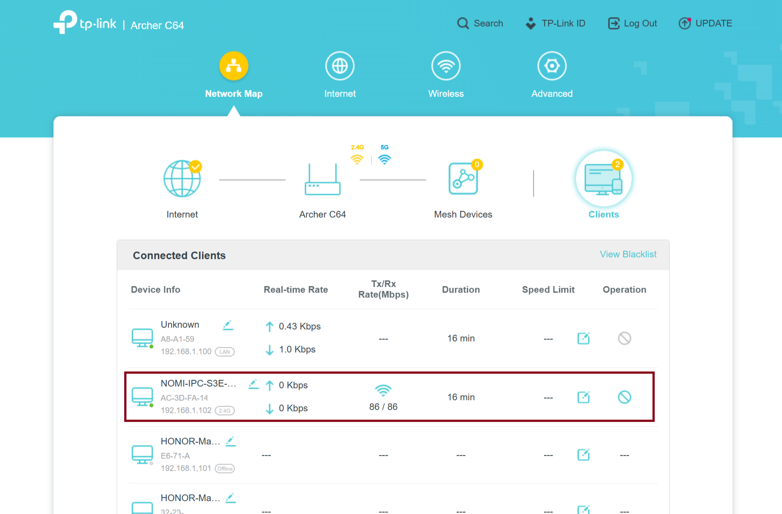Open the Search function
The width and height of the screenshot is (782, 514).
pos(480,23)
